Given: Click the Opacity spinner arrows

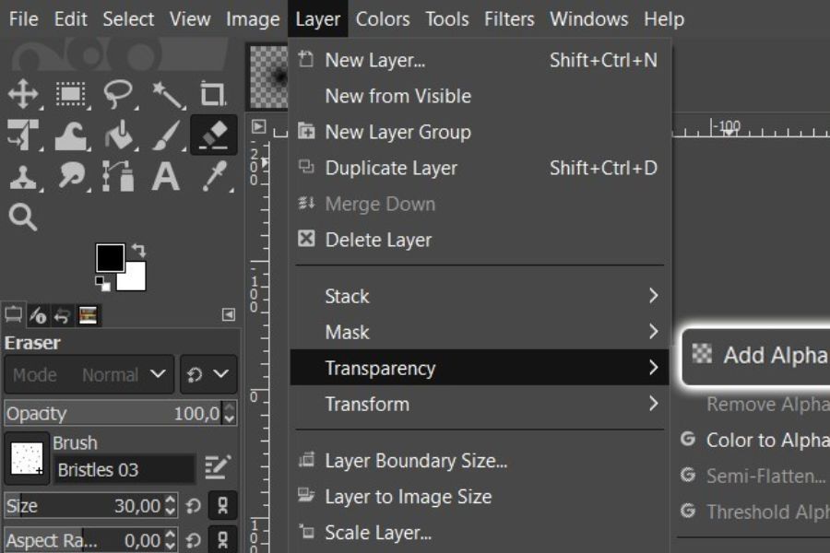Looking at the screenshot, I should pos(230,413).
